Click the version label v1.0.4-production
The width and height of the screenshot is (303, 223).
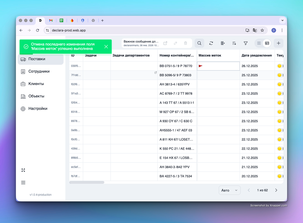pyautogui.click(x=41, y=195)
